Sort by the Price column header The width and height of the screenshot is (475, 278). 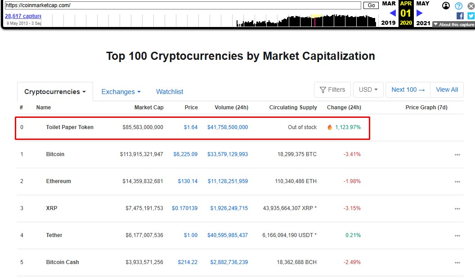(191, 107)
